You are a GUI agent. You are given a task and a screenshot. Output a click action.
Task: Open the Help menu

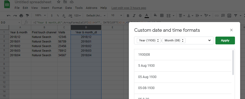point(104,8)
